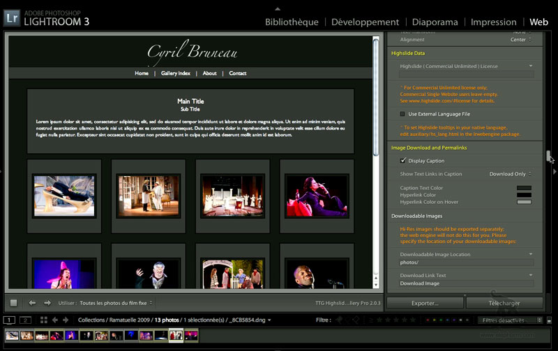The width and height of the screenshot is (558, 351).
Task: Open Download Link Text preset arrow
Action: click(x=531, y=275)
